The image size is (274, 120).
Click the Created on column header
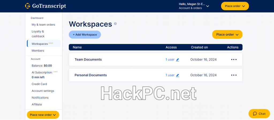pyautogui.click(x=199, y=47)
